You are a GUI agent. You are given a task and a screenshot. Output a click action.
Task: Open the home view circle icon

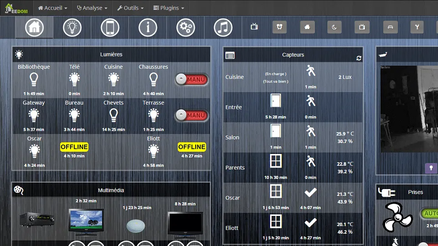(34, 27)
